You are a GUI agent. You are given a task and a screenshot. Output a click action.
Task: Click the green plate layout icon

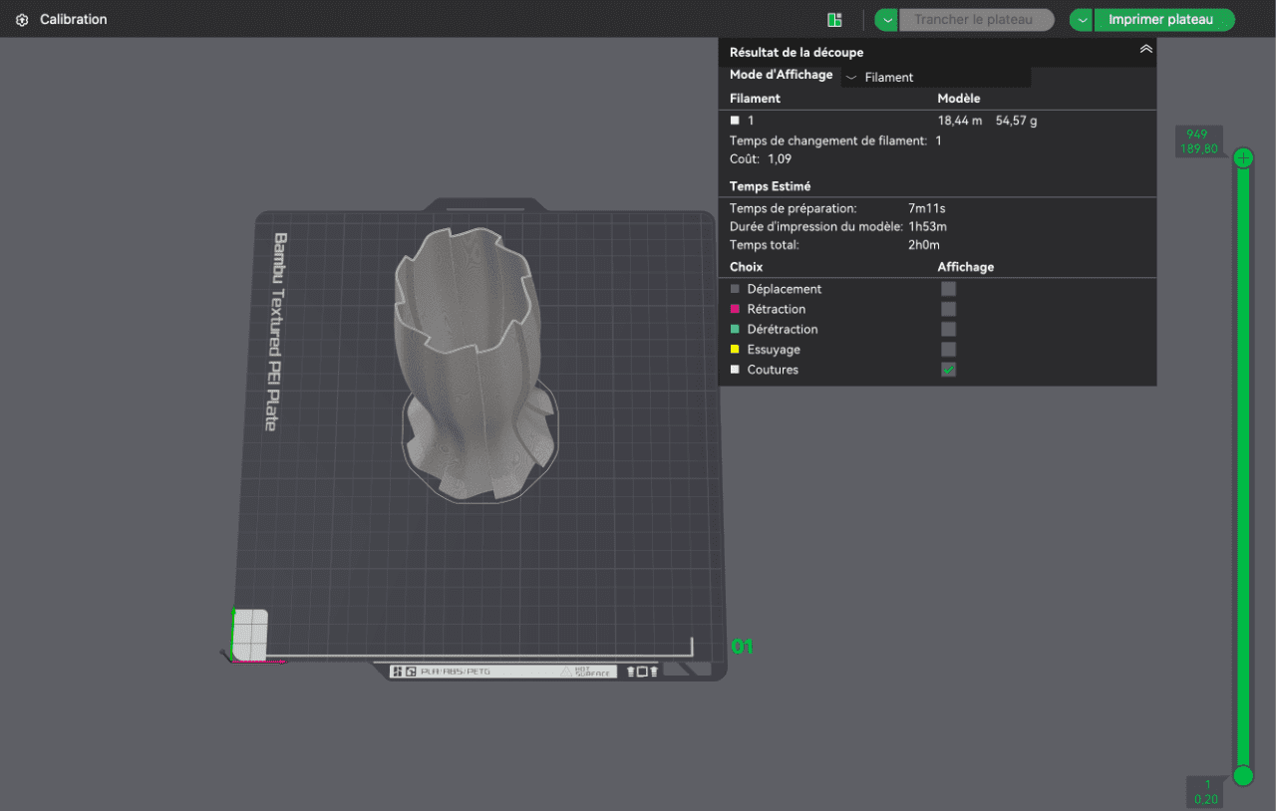pyautogui.click(x=834, y=20)
